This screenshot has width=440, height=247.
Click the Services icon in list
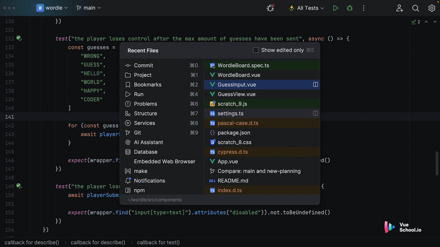pos(128,123)
